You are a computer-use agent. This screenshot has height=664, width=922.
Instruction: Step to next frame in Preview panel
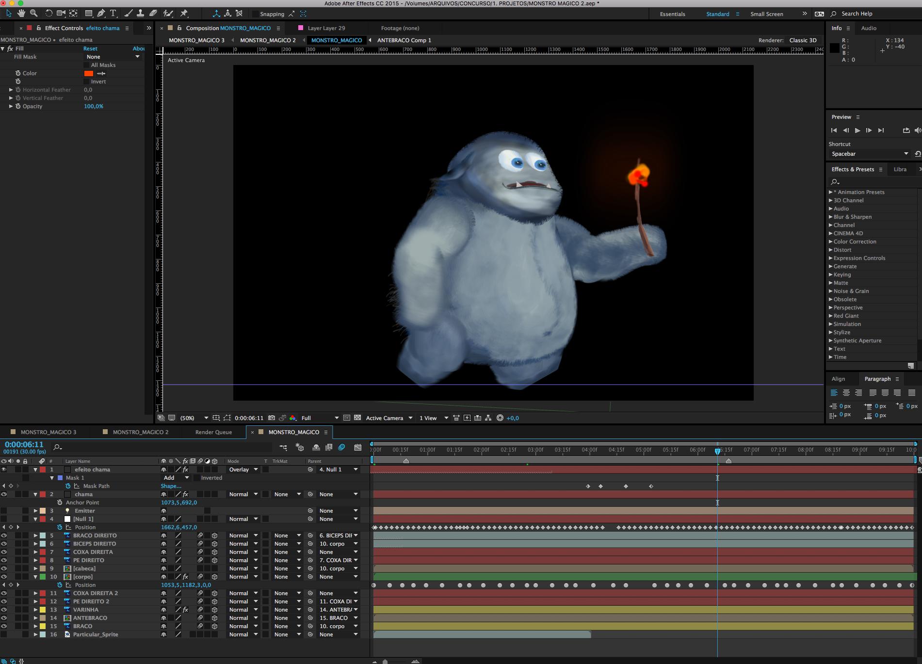point(869,130)
